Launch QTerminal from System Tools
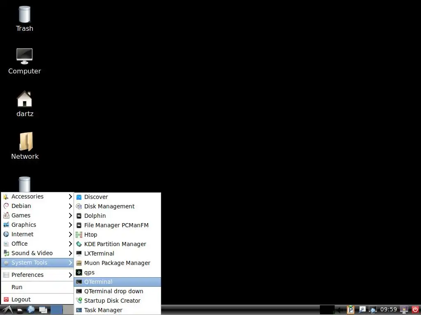421x315 pixels. click(117, 282)
